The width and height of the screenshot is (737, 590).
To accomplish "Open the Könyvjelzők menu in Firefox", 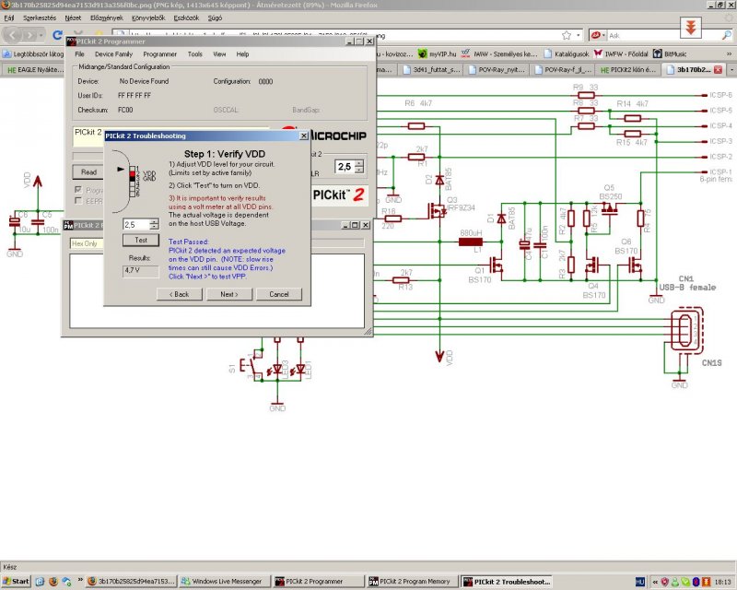I will coord(148,18).
